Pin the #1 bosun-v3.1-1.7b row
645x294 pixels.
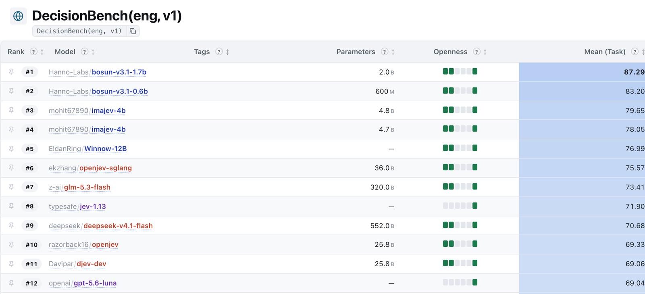[11, 72]
